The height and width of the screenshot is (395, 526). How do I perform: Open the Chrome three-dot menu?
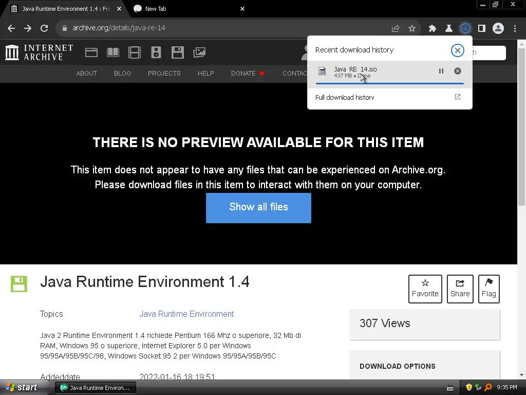pos(515,29)
